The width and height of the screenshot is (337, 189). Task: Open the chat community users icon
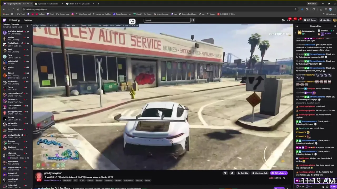335,26
